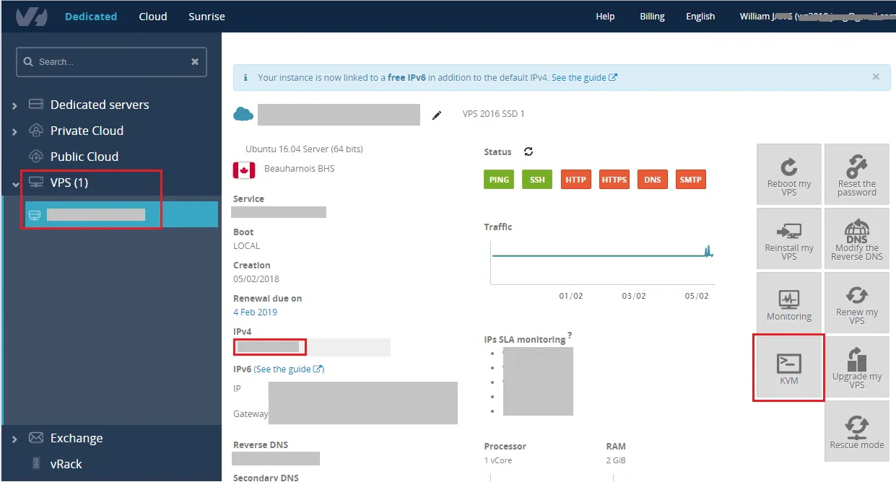This screenshot has height=482, width=896.
Task: Click the info icon in the IPv6 banner
Action: [245, 77]
